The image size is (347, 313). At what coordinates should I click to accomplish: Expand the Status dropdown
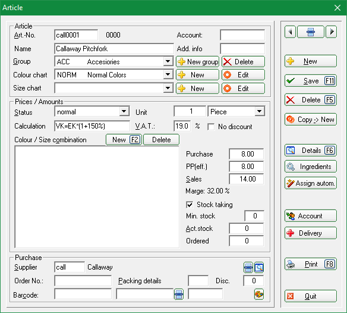tap(124, 111)
